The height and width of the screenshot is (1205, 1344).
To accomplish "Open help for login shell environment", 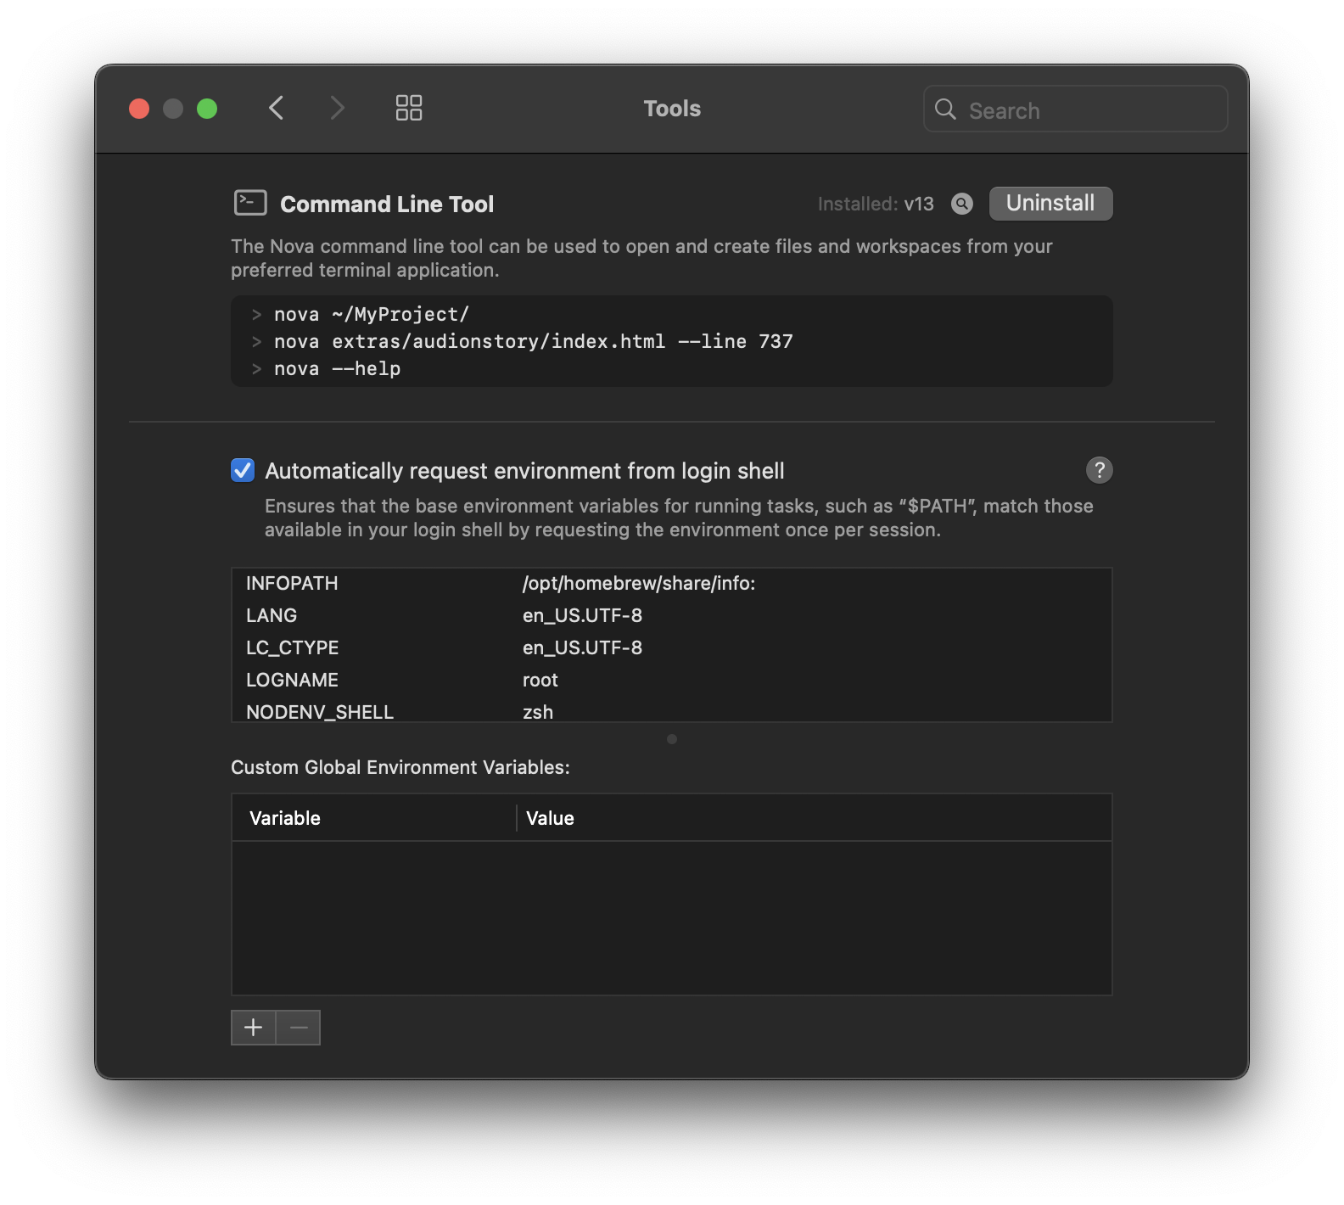I will click(1100, 470).
